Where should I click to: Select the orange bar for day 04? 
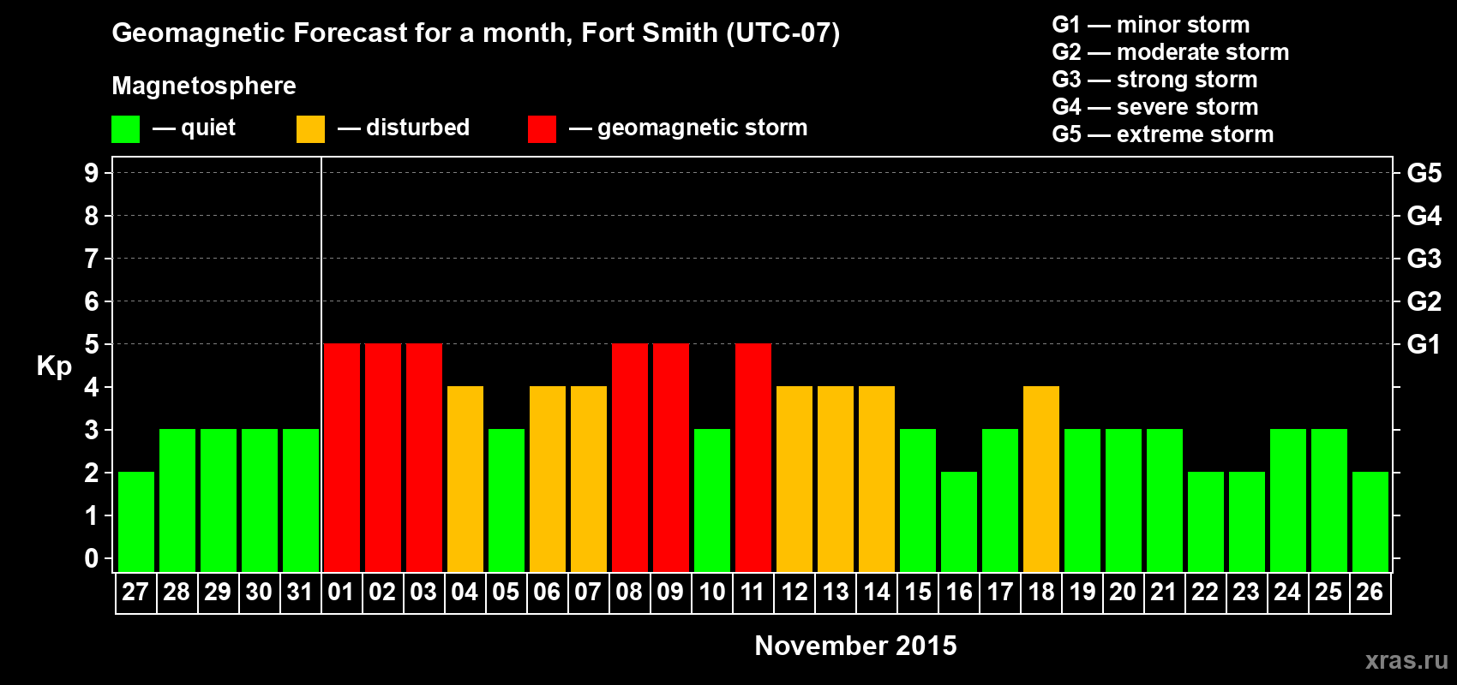point(465,479)
